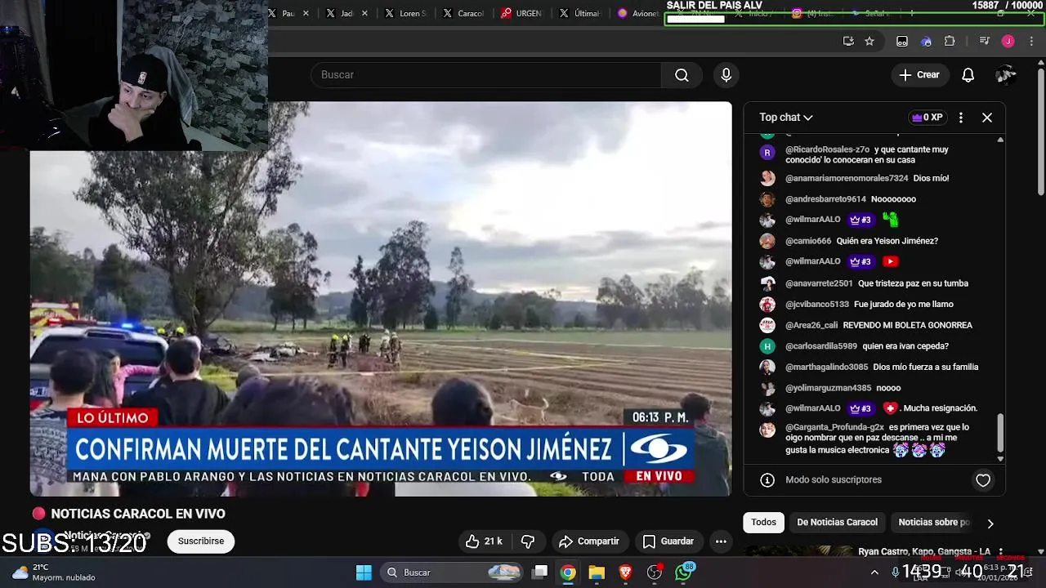Click the YouTube Buscar search field
The width and height of the screenshot is (1046, 588).
[x=486, y=75]
